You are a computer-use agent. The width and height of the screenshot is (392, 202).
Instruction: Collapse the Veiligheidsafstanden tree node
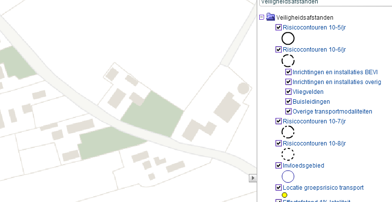pos(262,18)
